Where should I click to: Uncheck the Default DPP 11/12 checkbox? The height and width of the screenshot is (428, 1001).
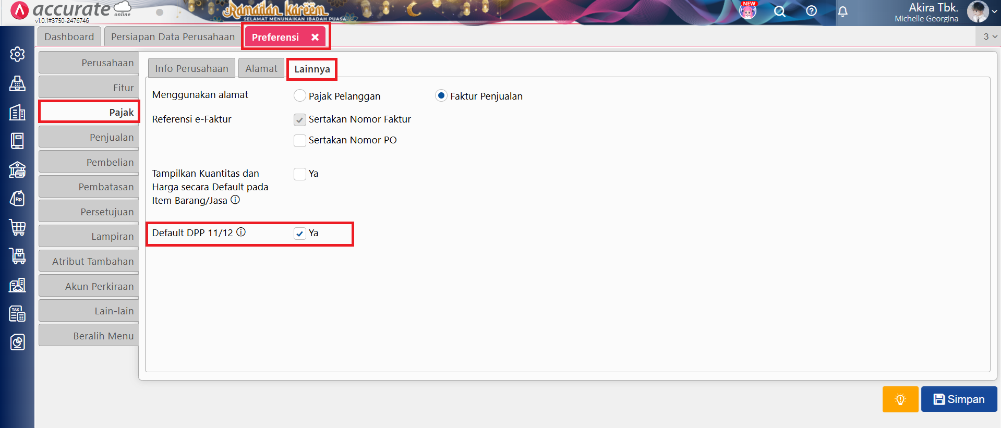[300, 234]
